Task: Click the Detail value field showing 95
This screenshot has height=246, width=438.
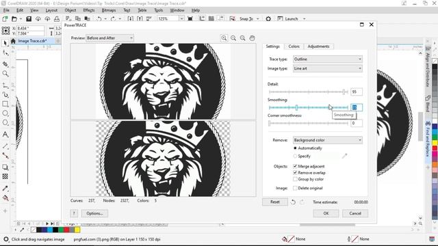Action: (x=357, y=92)
